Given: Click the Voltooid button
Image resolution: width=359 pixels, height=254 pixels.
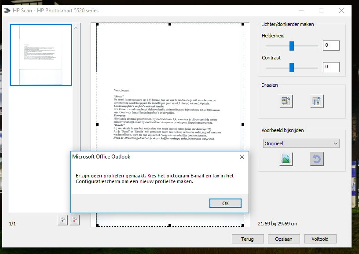Looking at the screenshot, I should pyautogui.click(x=320, y=239).
